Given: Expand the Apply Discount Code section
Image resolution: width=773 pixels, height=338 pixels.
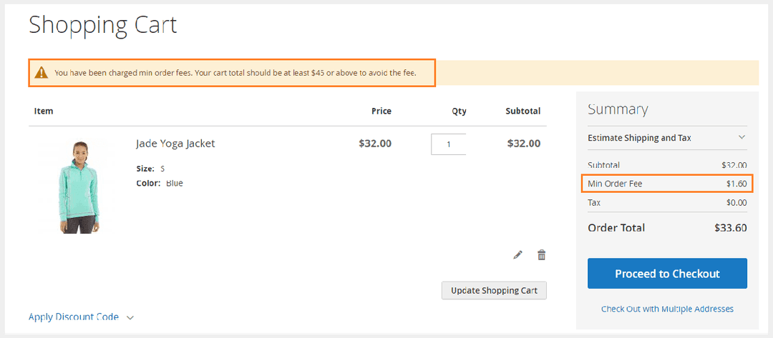Looking at the screenshot, I should (74, 317).
